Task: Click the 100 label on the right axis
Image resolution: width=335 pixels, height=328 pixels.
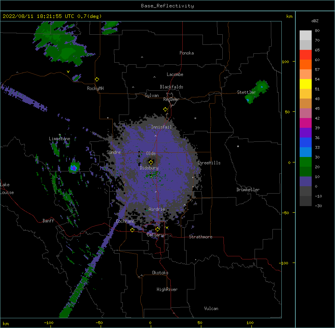Action: tap(285, 62)
